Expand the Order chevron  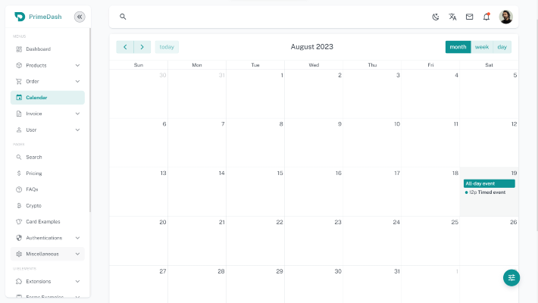pos(77,81)
